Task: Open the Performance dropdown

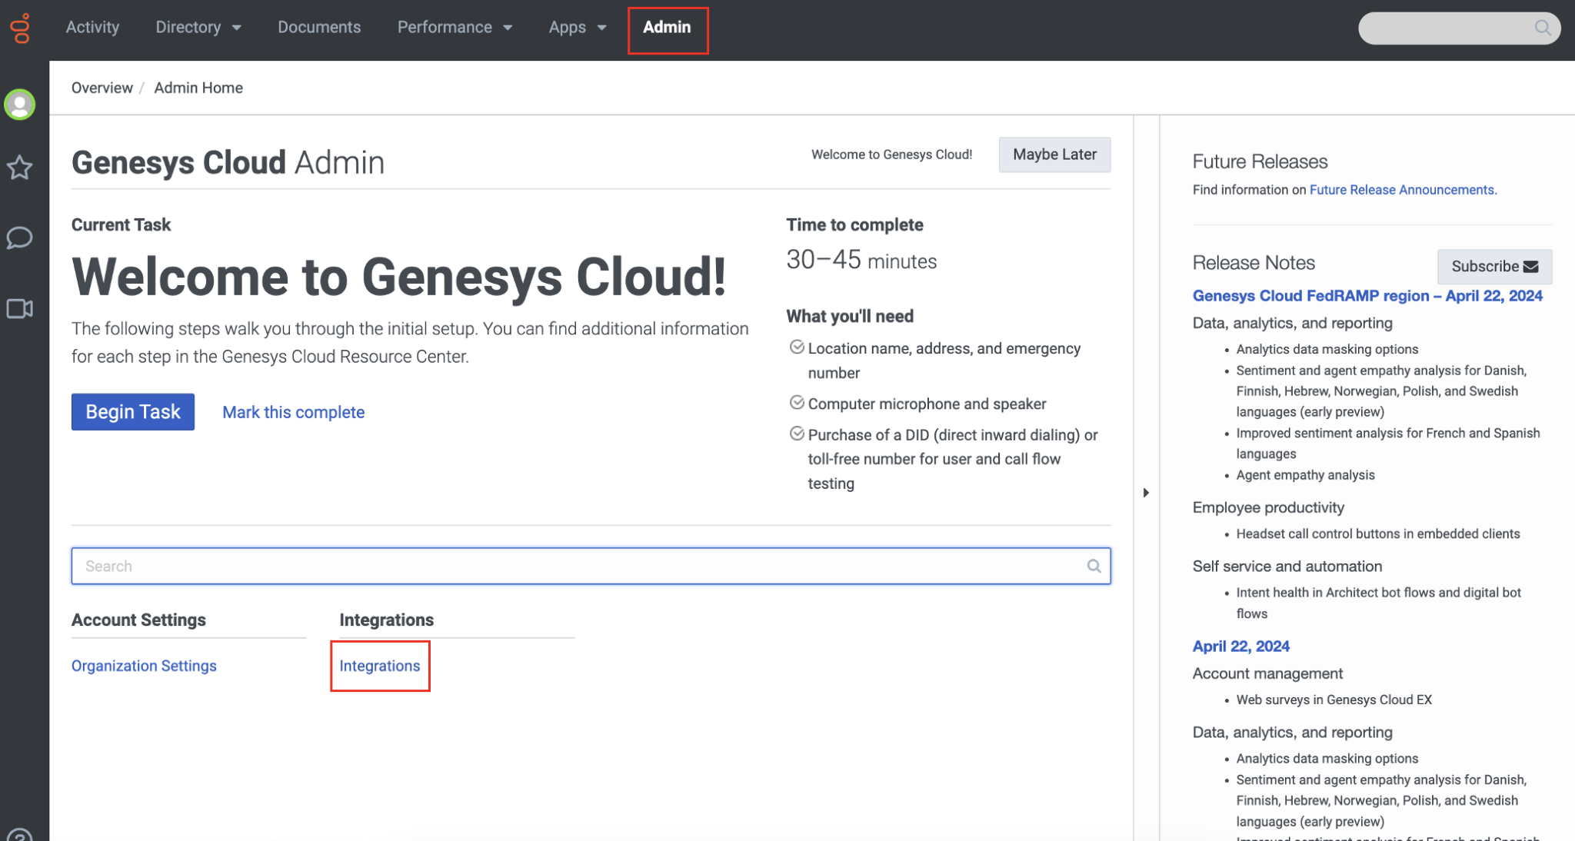Action: [x=455, y=27]
